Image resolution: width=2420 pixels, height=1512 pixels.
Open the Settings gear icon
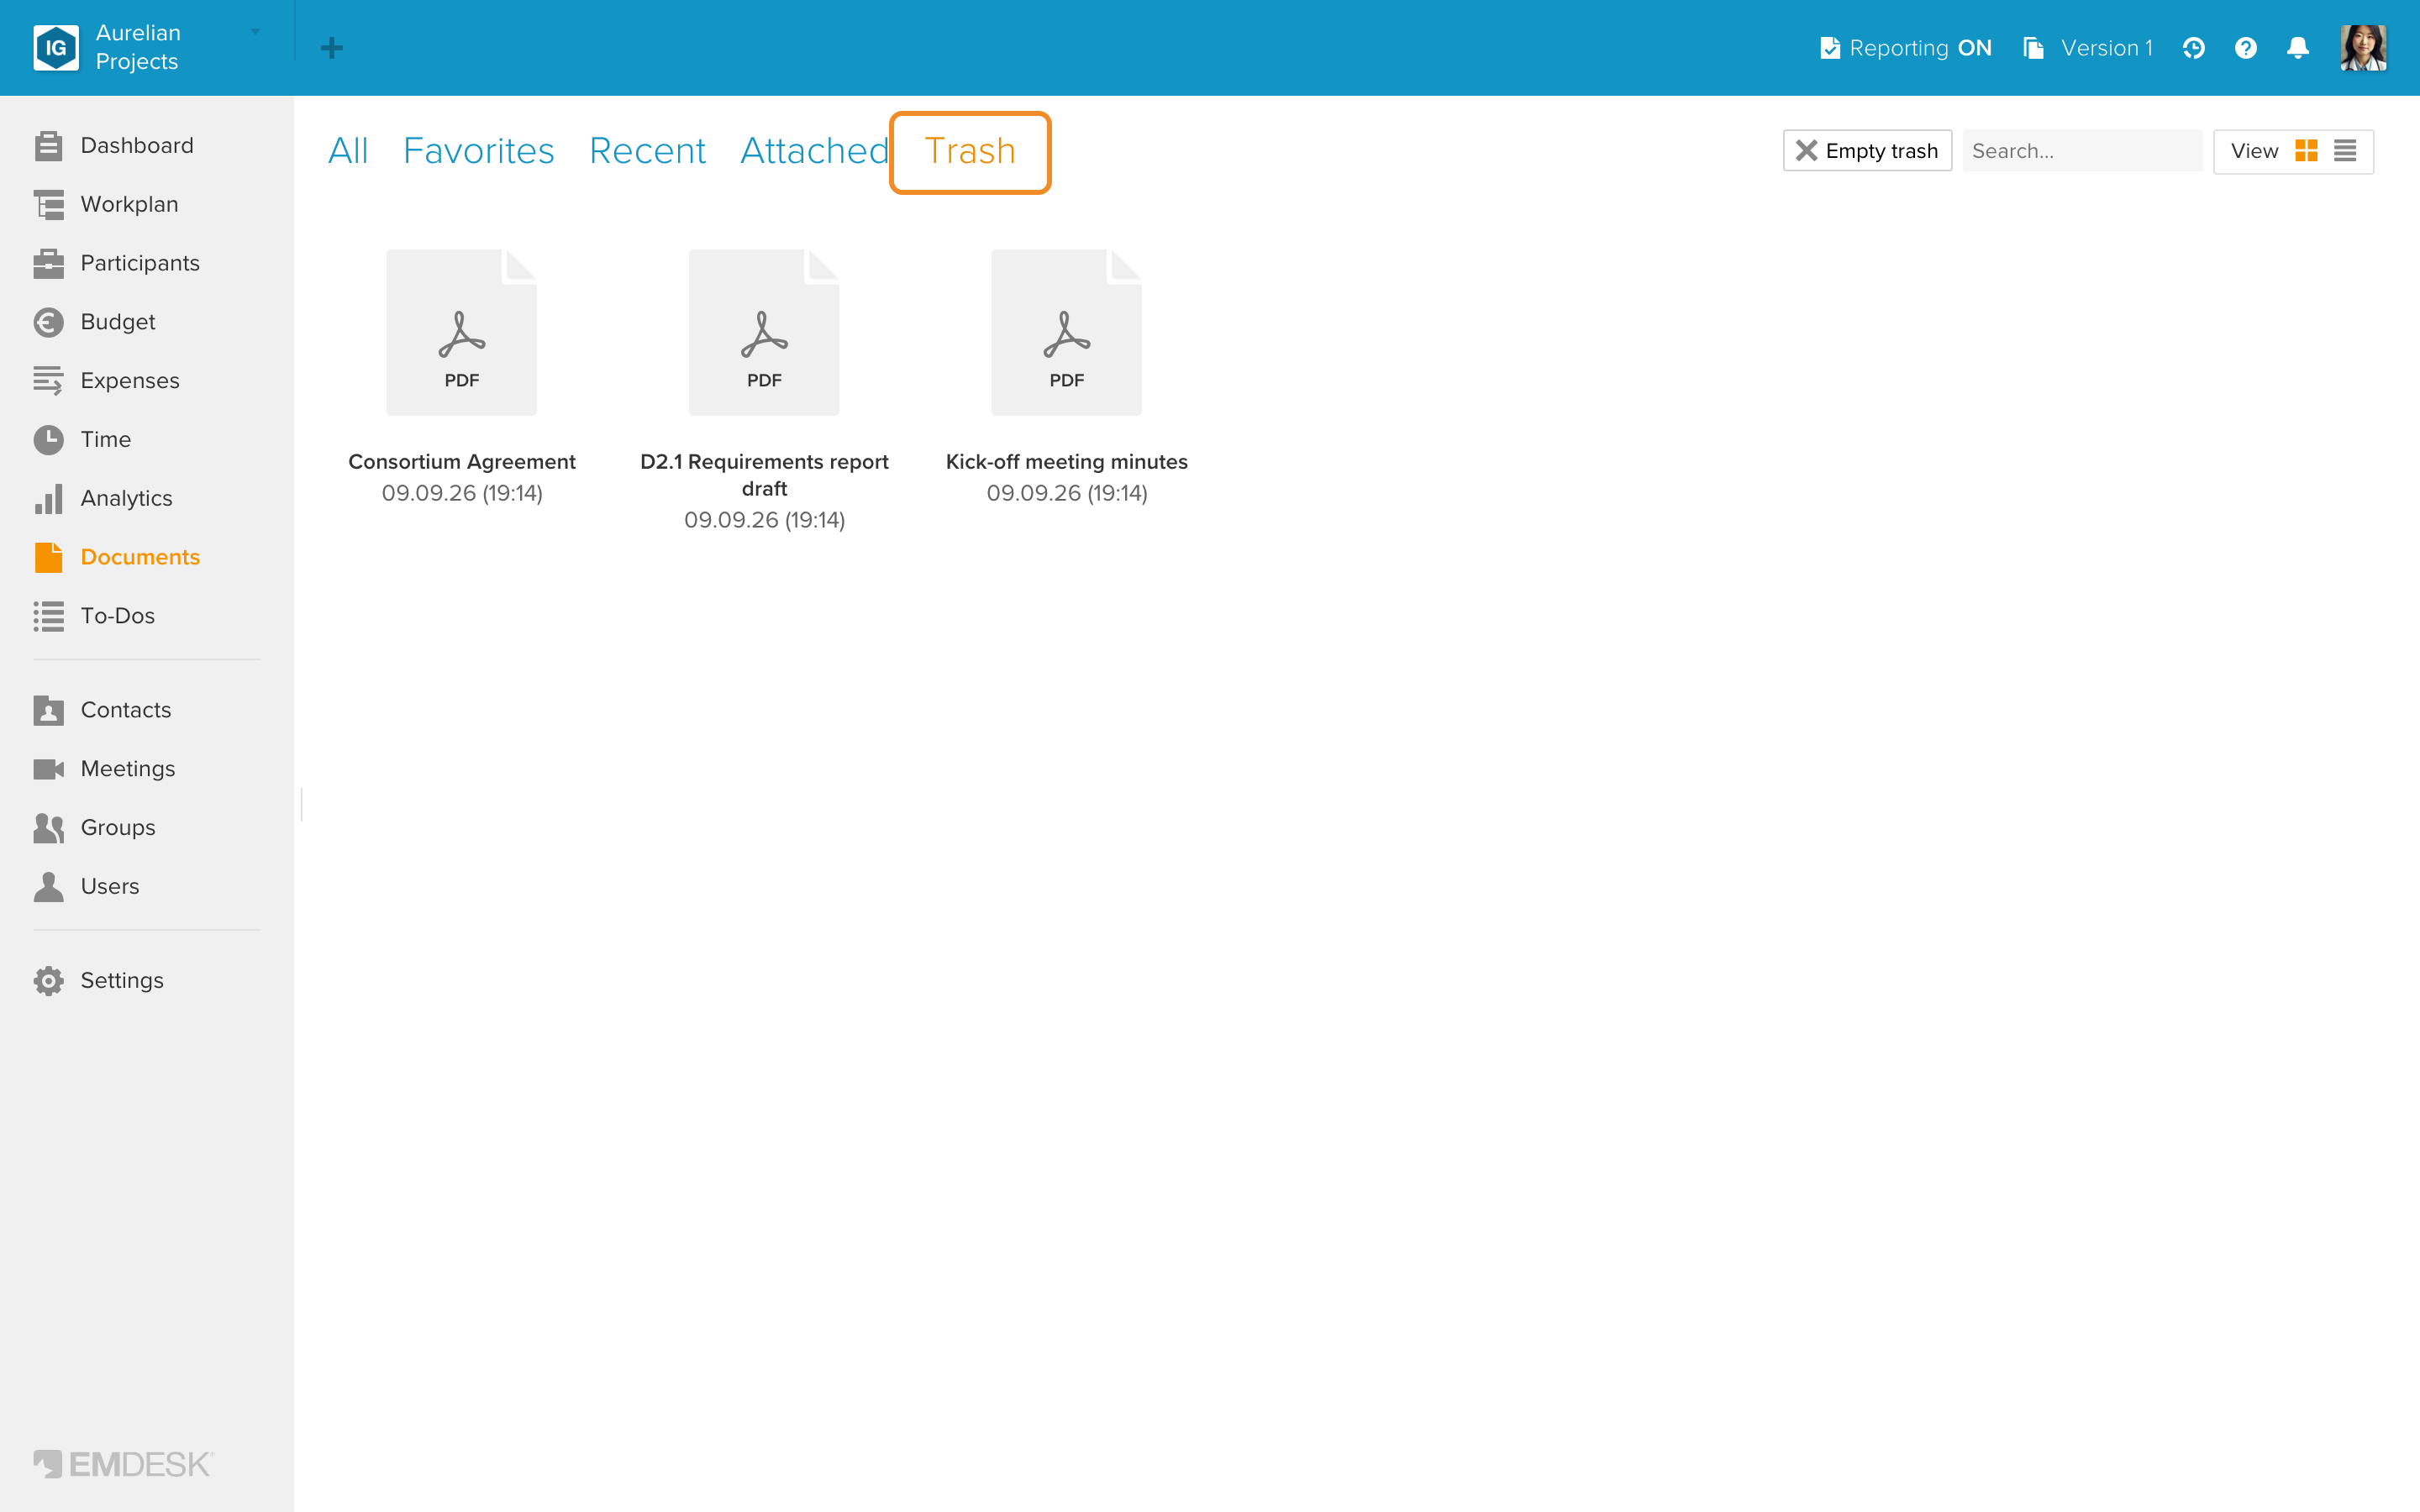pyautogui.click(x=48, y=981)
